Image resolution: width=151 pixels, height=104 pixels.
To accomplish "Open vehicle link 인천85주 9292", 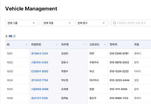I will pos(40,71).
